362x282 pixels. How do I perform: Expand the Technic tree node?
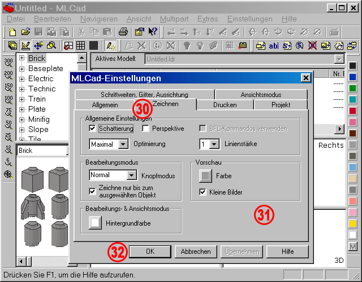coord(21,89)
